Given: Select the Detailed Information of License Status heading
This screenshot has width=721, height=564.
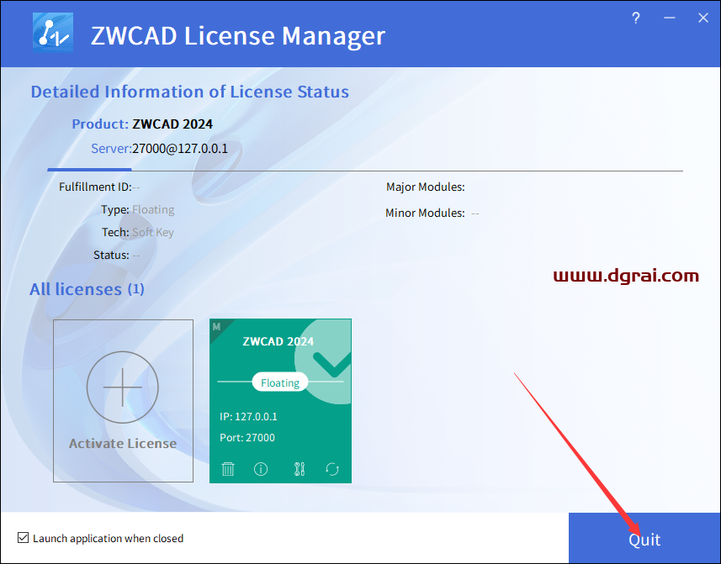Looking at the screenshot, I should click(x=189, y=92).
